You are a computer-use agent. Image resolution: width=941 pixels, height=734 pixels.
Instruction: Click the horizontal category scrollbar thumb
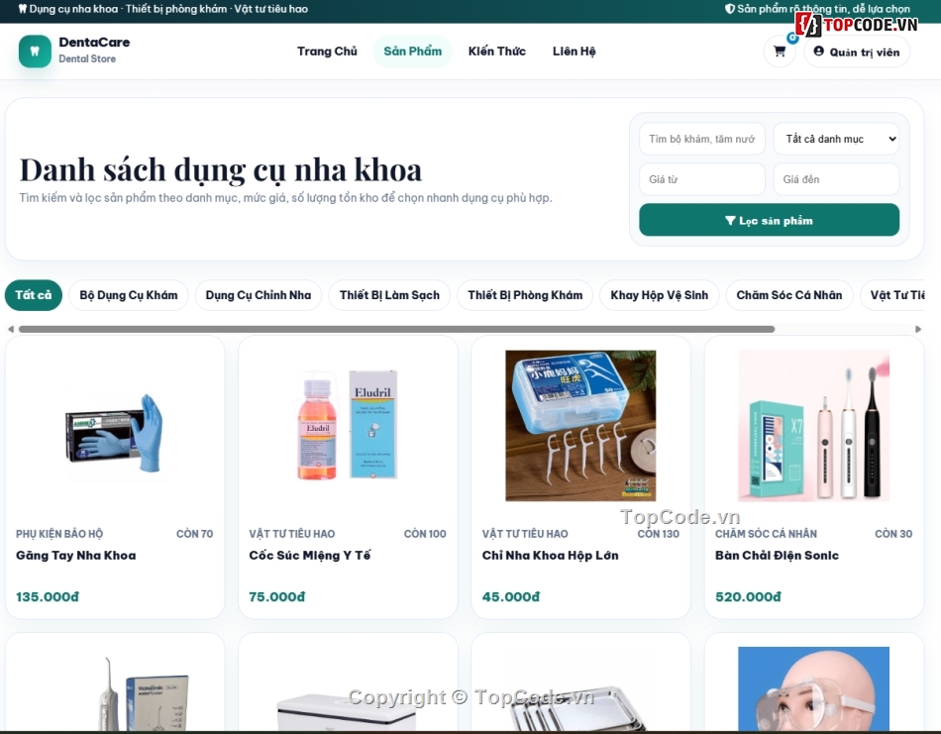point(396,329)
